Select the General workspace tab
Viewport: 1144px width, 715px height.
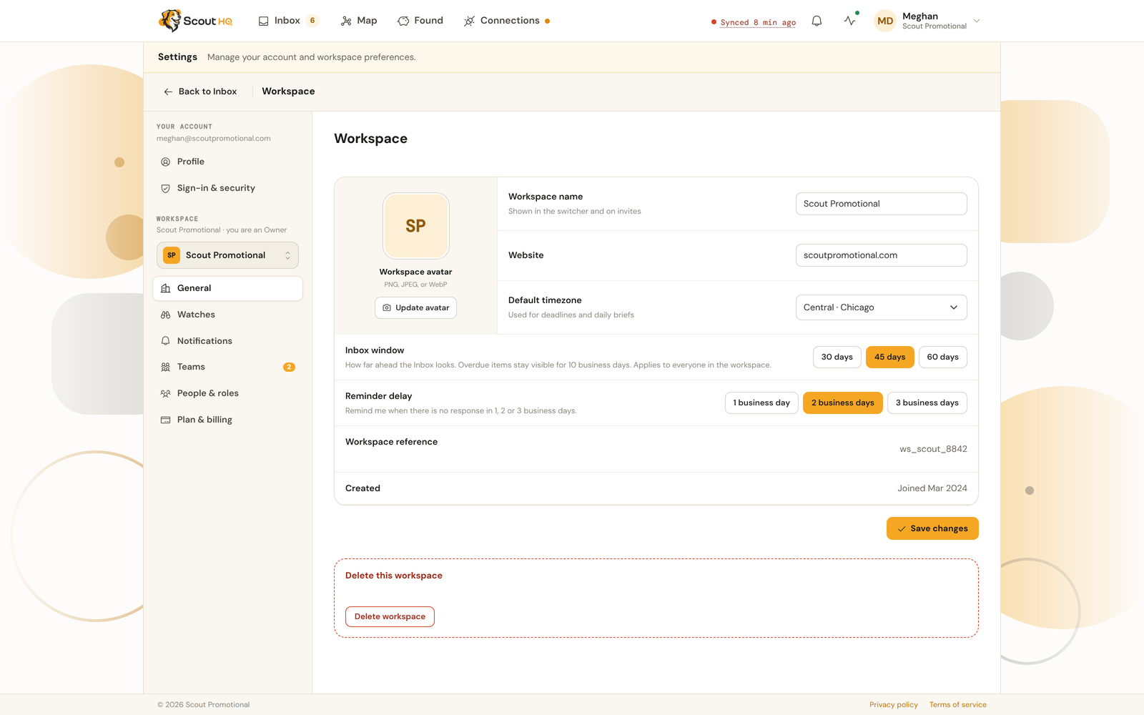pos(227,288)
